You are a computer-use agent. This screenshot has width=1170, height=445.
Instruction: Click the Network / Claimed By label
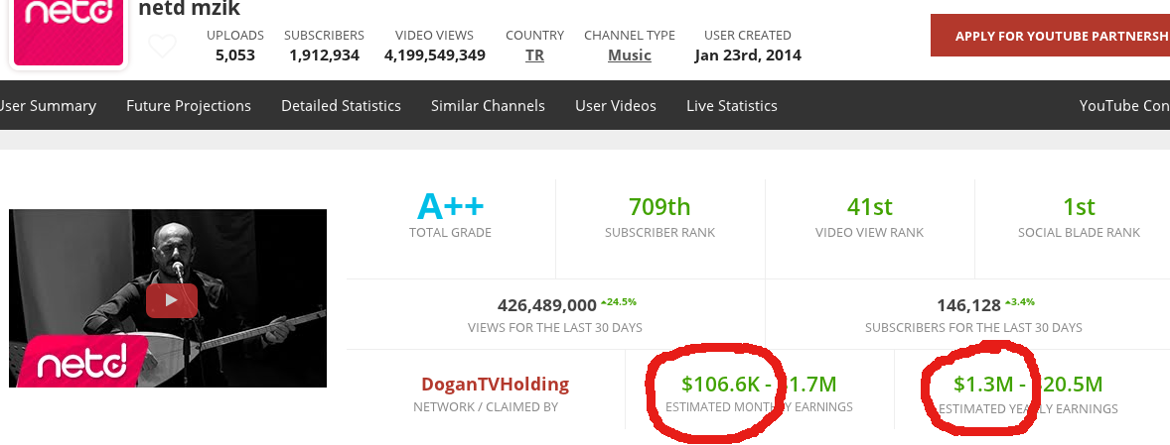[x=486, y=407]
